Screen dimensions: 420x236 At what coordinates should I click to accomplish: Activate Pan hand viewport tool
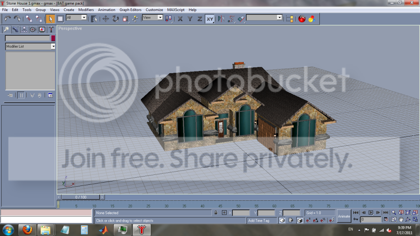pyautogui.click(x=401, y=220)
